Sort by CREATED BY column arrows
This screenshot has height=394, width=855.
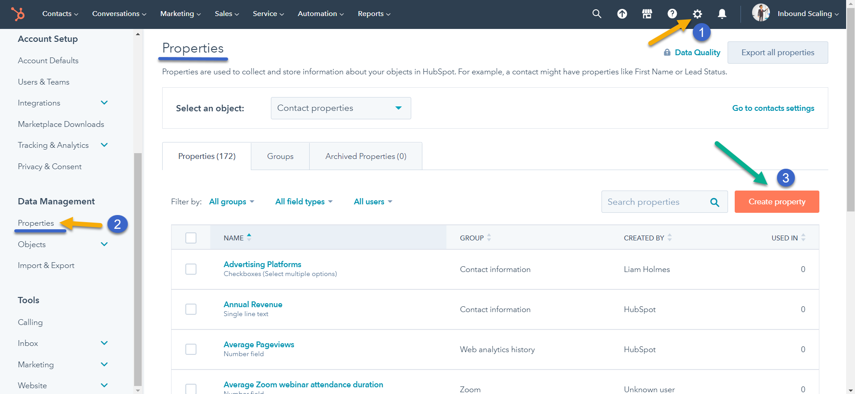[x=670, y=237]
